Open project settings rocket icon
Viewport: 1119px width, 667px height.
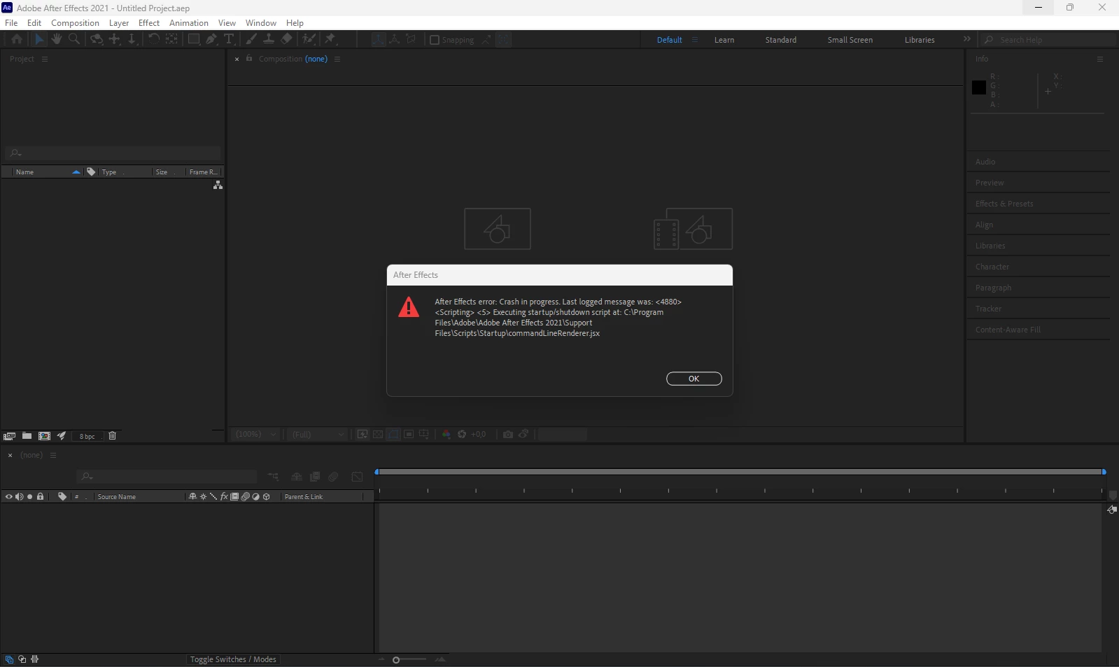[62, 436]
